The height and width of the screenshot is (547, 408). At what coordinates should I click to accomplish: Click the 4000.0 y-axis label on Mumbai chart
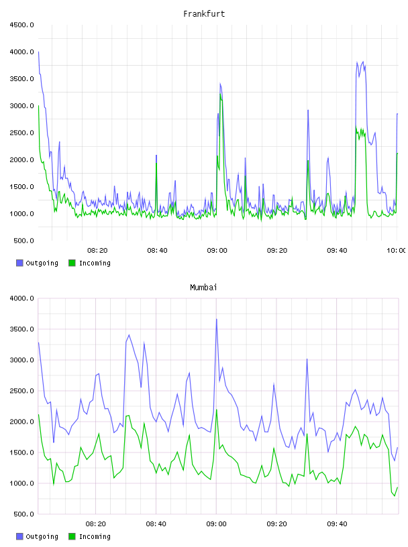[22, 298]
